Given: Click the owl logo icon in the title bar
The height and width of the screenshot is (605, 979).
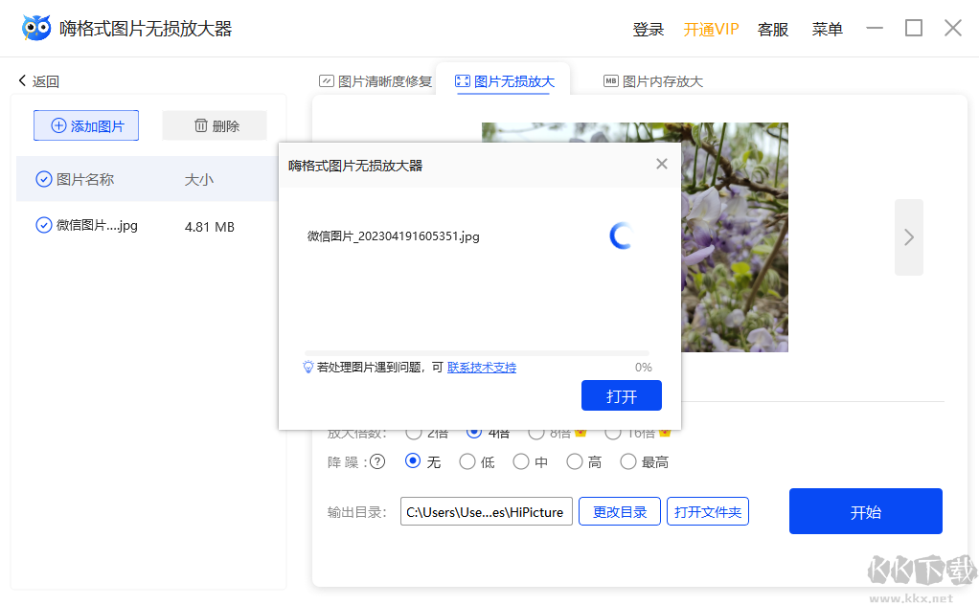Looking at the screenshot, I should click(35, 27).
